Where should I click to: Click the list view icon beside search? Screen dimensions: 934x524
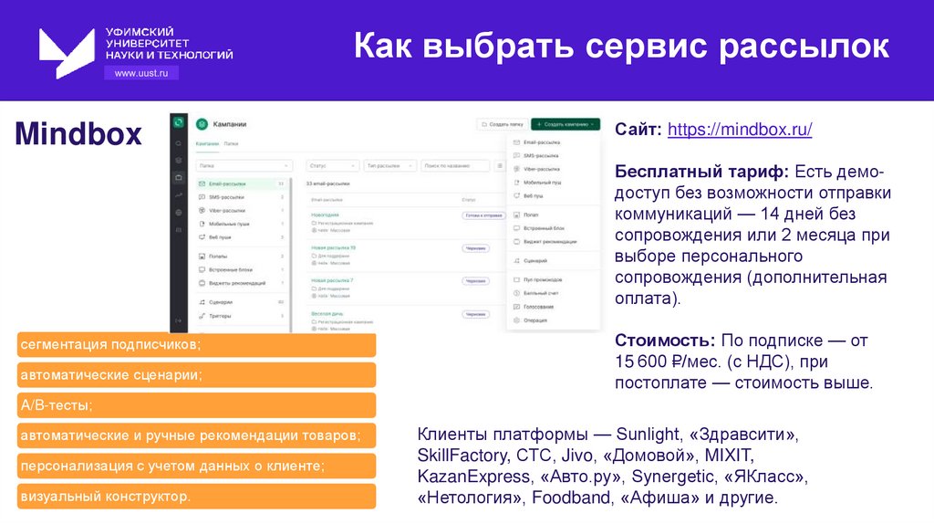click(x=500, y=166)
